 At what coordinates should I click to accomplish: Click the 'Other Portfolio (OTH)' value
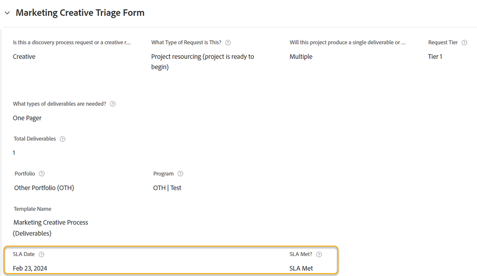click(44, 187)
